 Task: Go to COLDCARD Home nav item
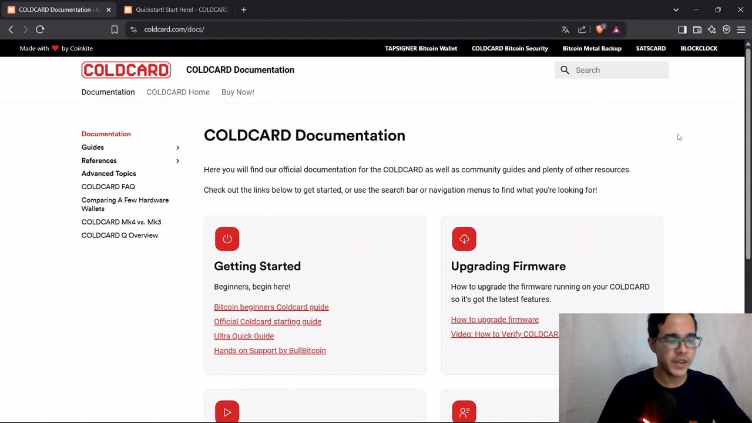point(178,92)
